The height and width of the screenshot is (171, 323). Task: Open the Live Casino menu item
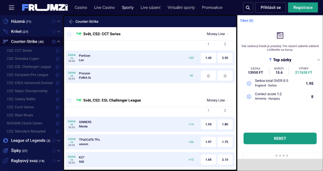point(104,7)
